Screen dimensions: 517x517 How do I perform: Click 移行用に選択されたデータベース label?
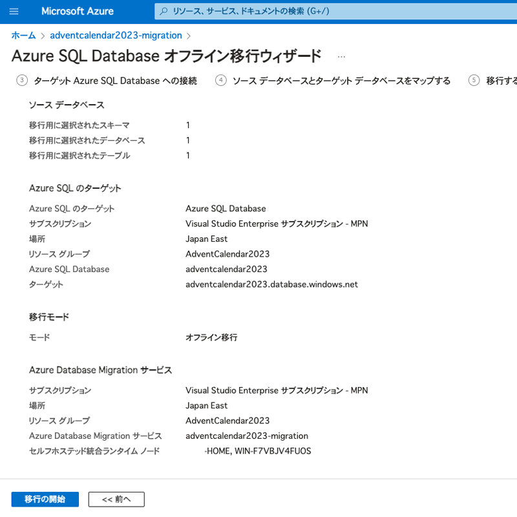tap(87, 140)
